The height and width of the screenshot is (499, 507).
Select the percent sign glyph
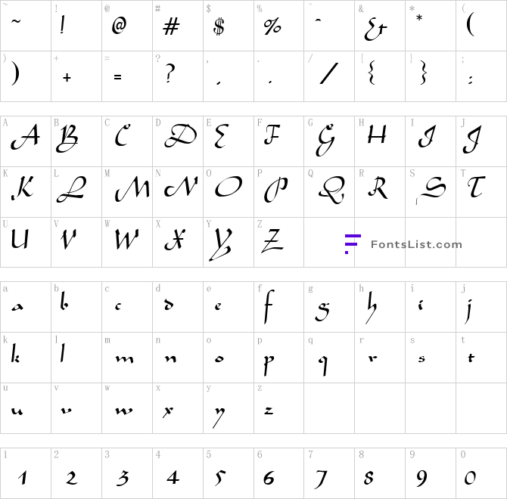click(x=272, y=26)
